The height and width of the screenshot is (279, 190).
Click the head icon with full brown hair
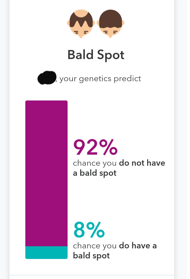point(110,24)
